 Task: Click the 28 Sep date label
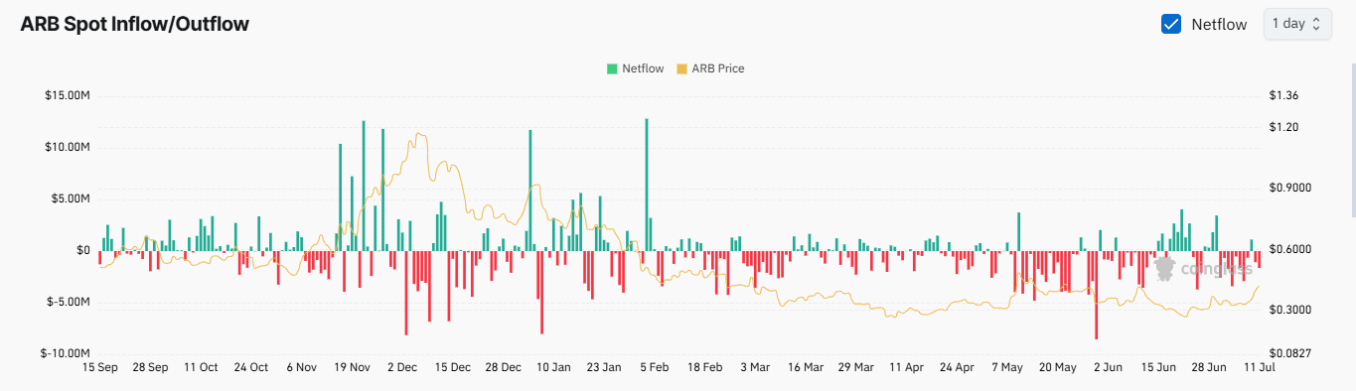point(150,367)
